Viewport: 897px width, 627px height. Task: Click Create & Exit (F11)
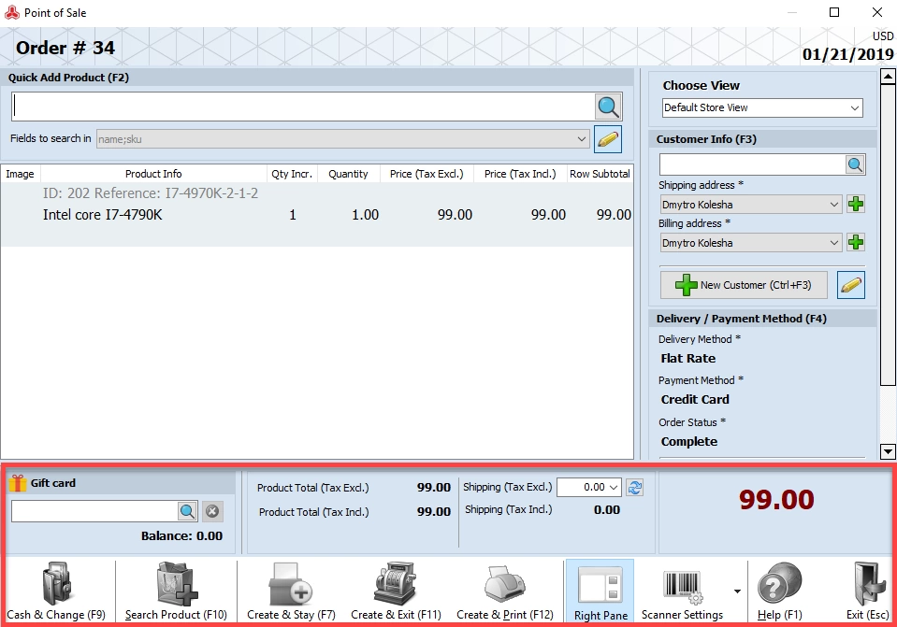click(x=396, y=591)
